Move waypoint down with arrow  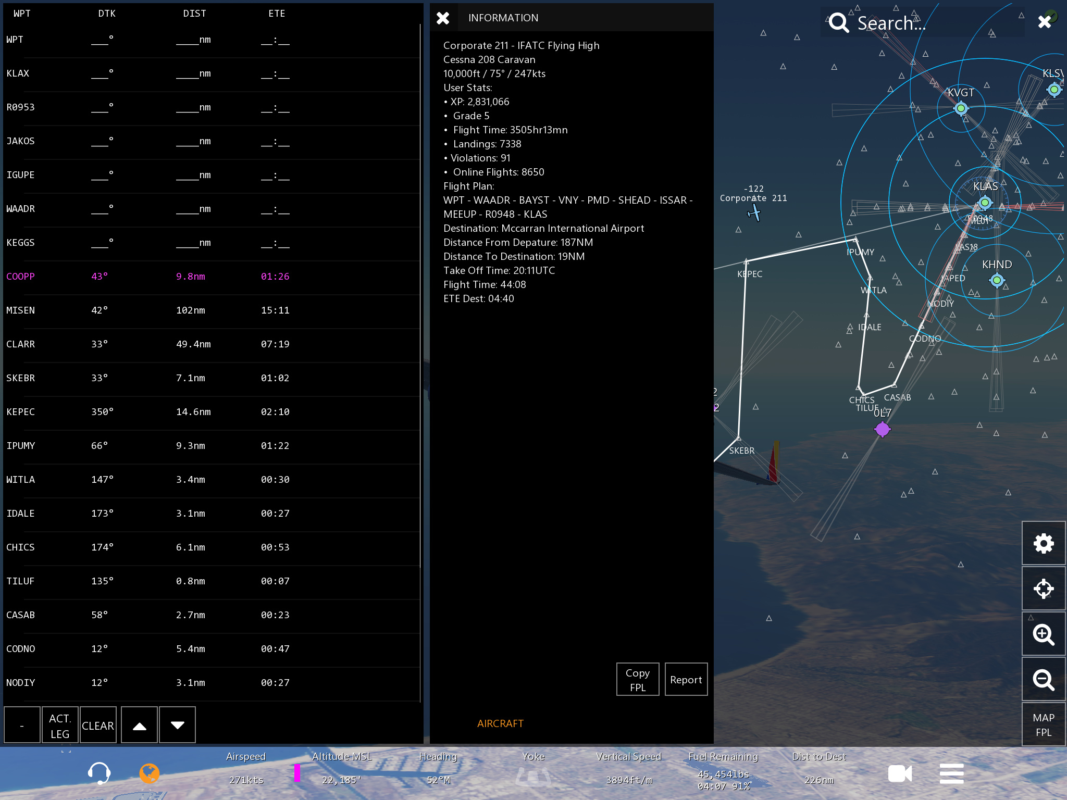177,726
